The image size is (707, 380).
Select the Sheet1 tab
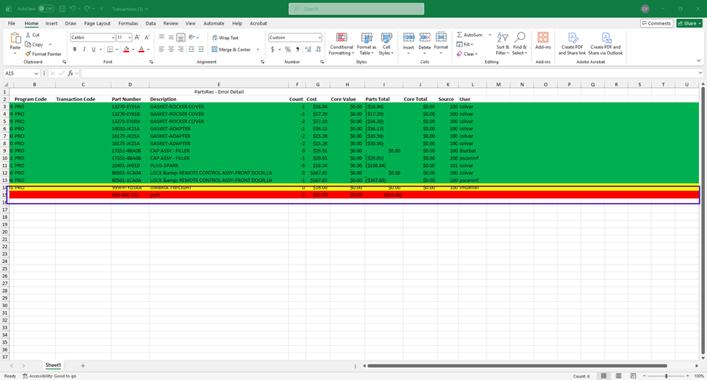point(53,365)
